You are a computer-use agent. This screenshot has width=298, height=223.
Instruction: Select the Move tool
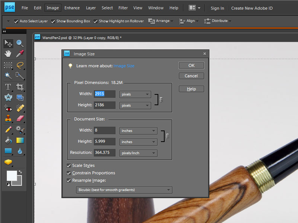8,43
